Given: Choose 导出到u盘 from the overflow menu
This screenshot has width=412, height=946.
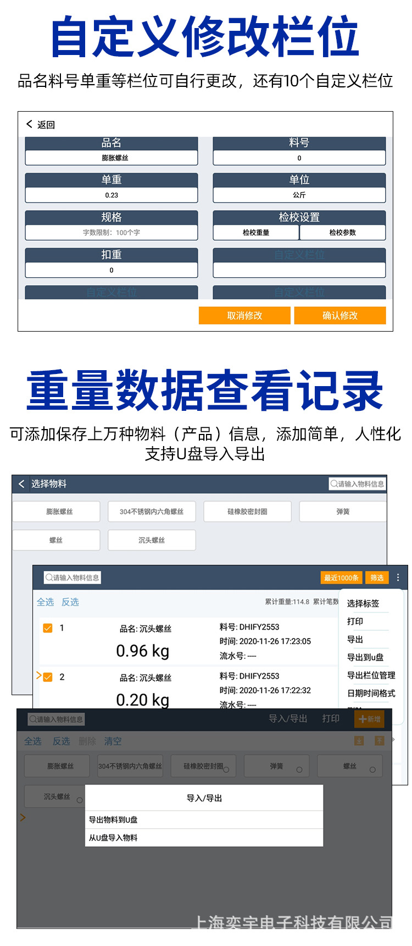Looking at the screenshot, I should [365, 657].
